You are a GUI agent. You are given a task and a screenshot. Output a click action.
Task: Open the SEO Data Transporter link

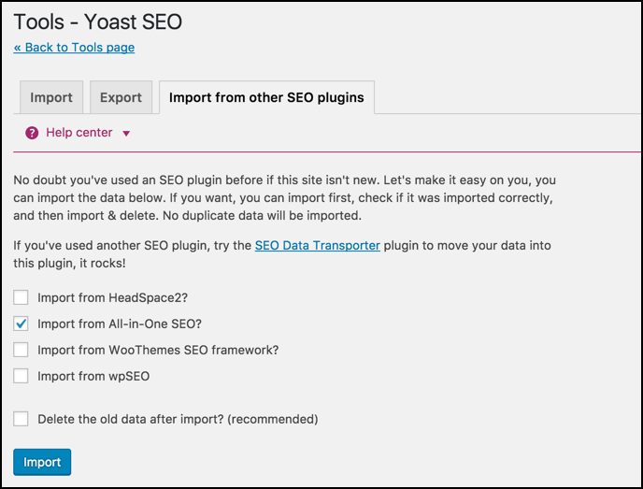pyautogui.click(x=317, y=245)
